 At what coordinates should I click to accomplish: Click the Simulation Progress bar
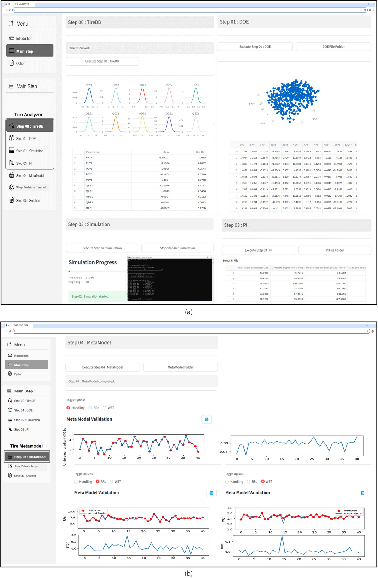click(97, 271)
